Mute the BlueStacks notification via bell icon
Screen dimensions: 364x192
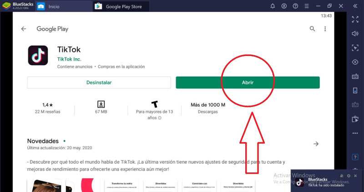342,176
